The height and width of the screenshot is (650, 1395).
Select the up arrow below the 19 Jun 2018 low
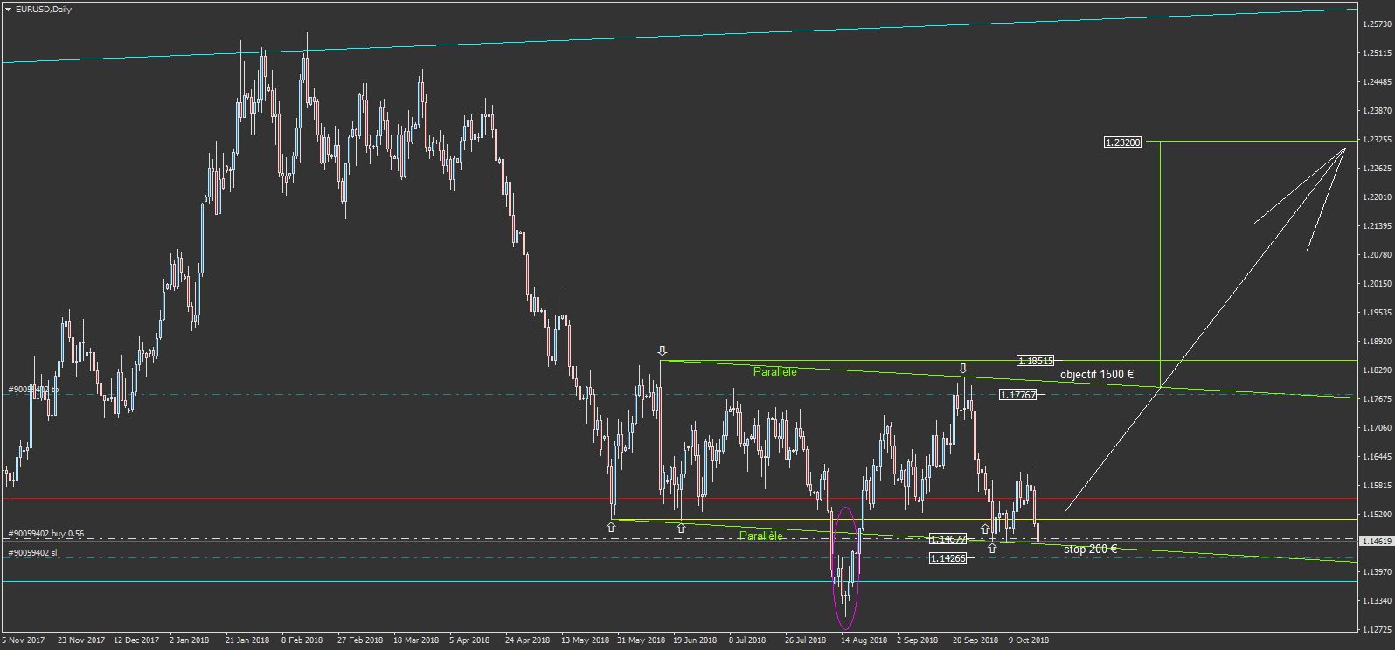tap(681, 528)
